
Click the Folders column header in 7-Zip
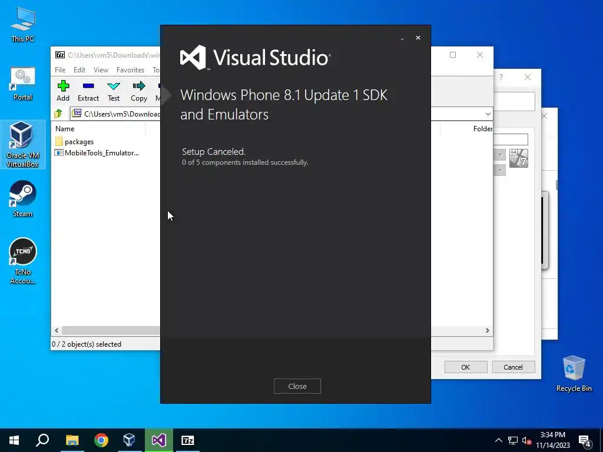tap(483, 129)
